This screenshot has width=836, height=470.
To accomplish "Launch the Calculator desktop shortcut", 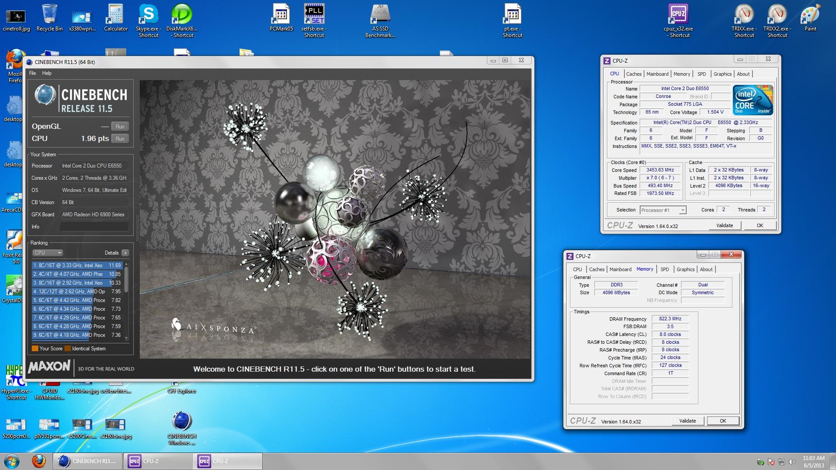I will (116, 18).
